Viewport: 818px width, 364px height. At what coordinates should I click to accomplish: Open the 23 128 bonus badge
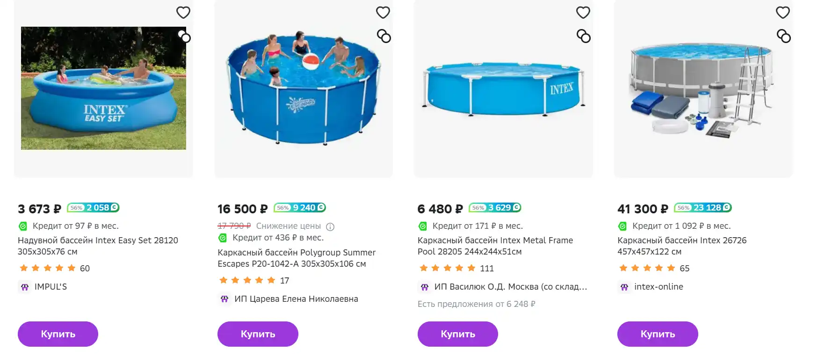click(x=703, y=208)
